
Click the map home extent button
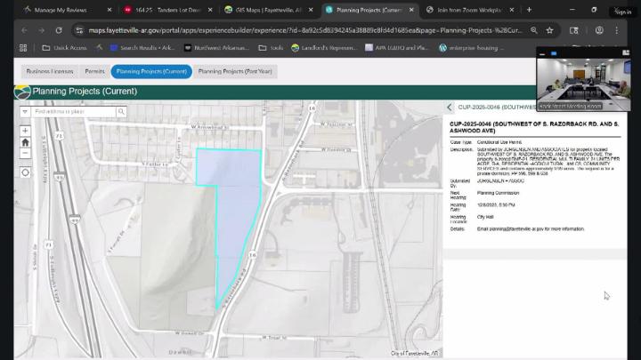pos(25,142)
